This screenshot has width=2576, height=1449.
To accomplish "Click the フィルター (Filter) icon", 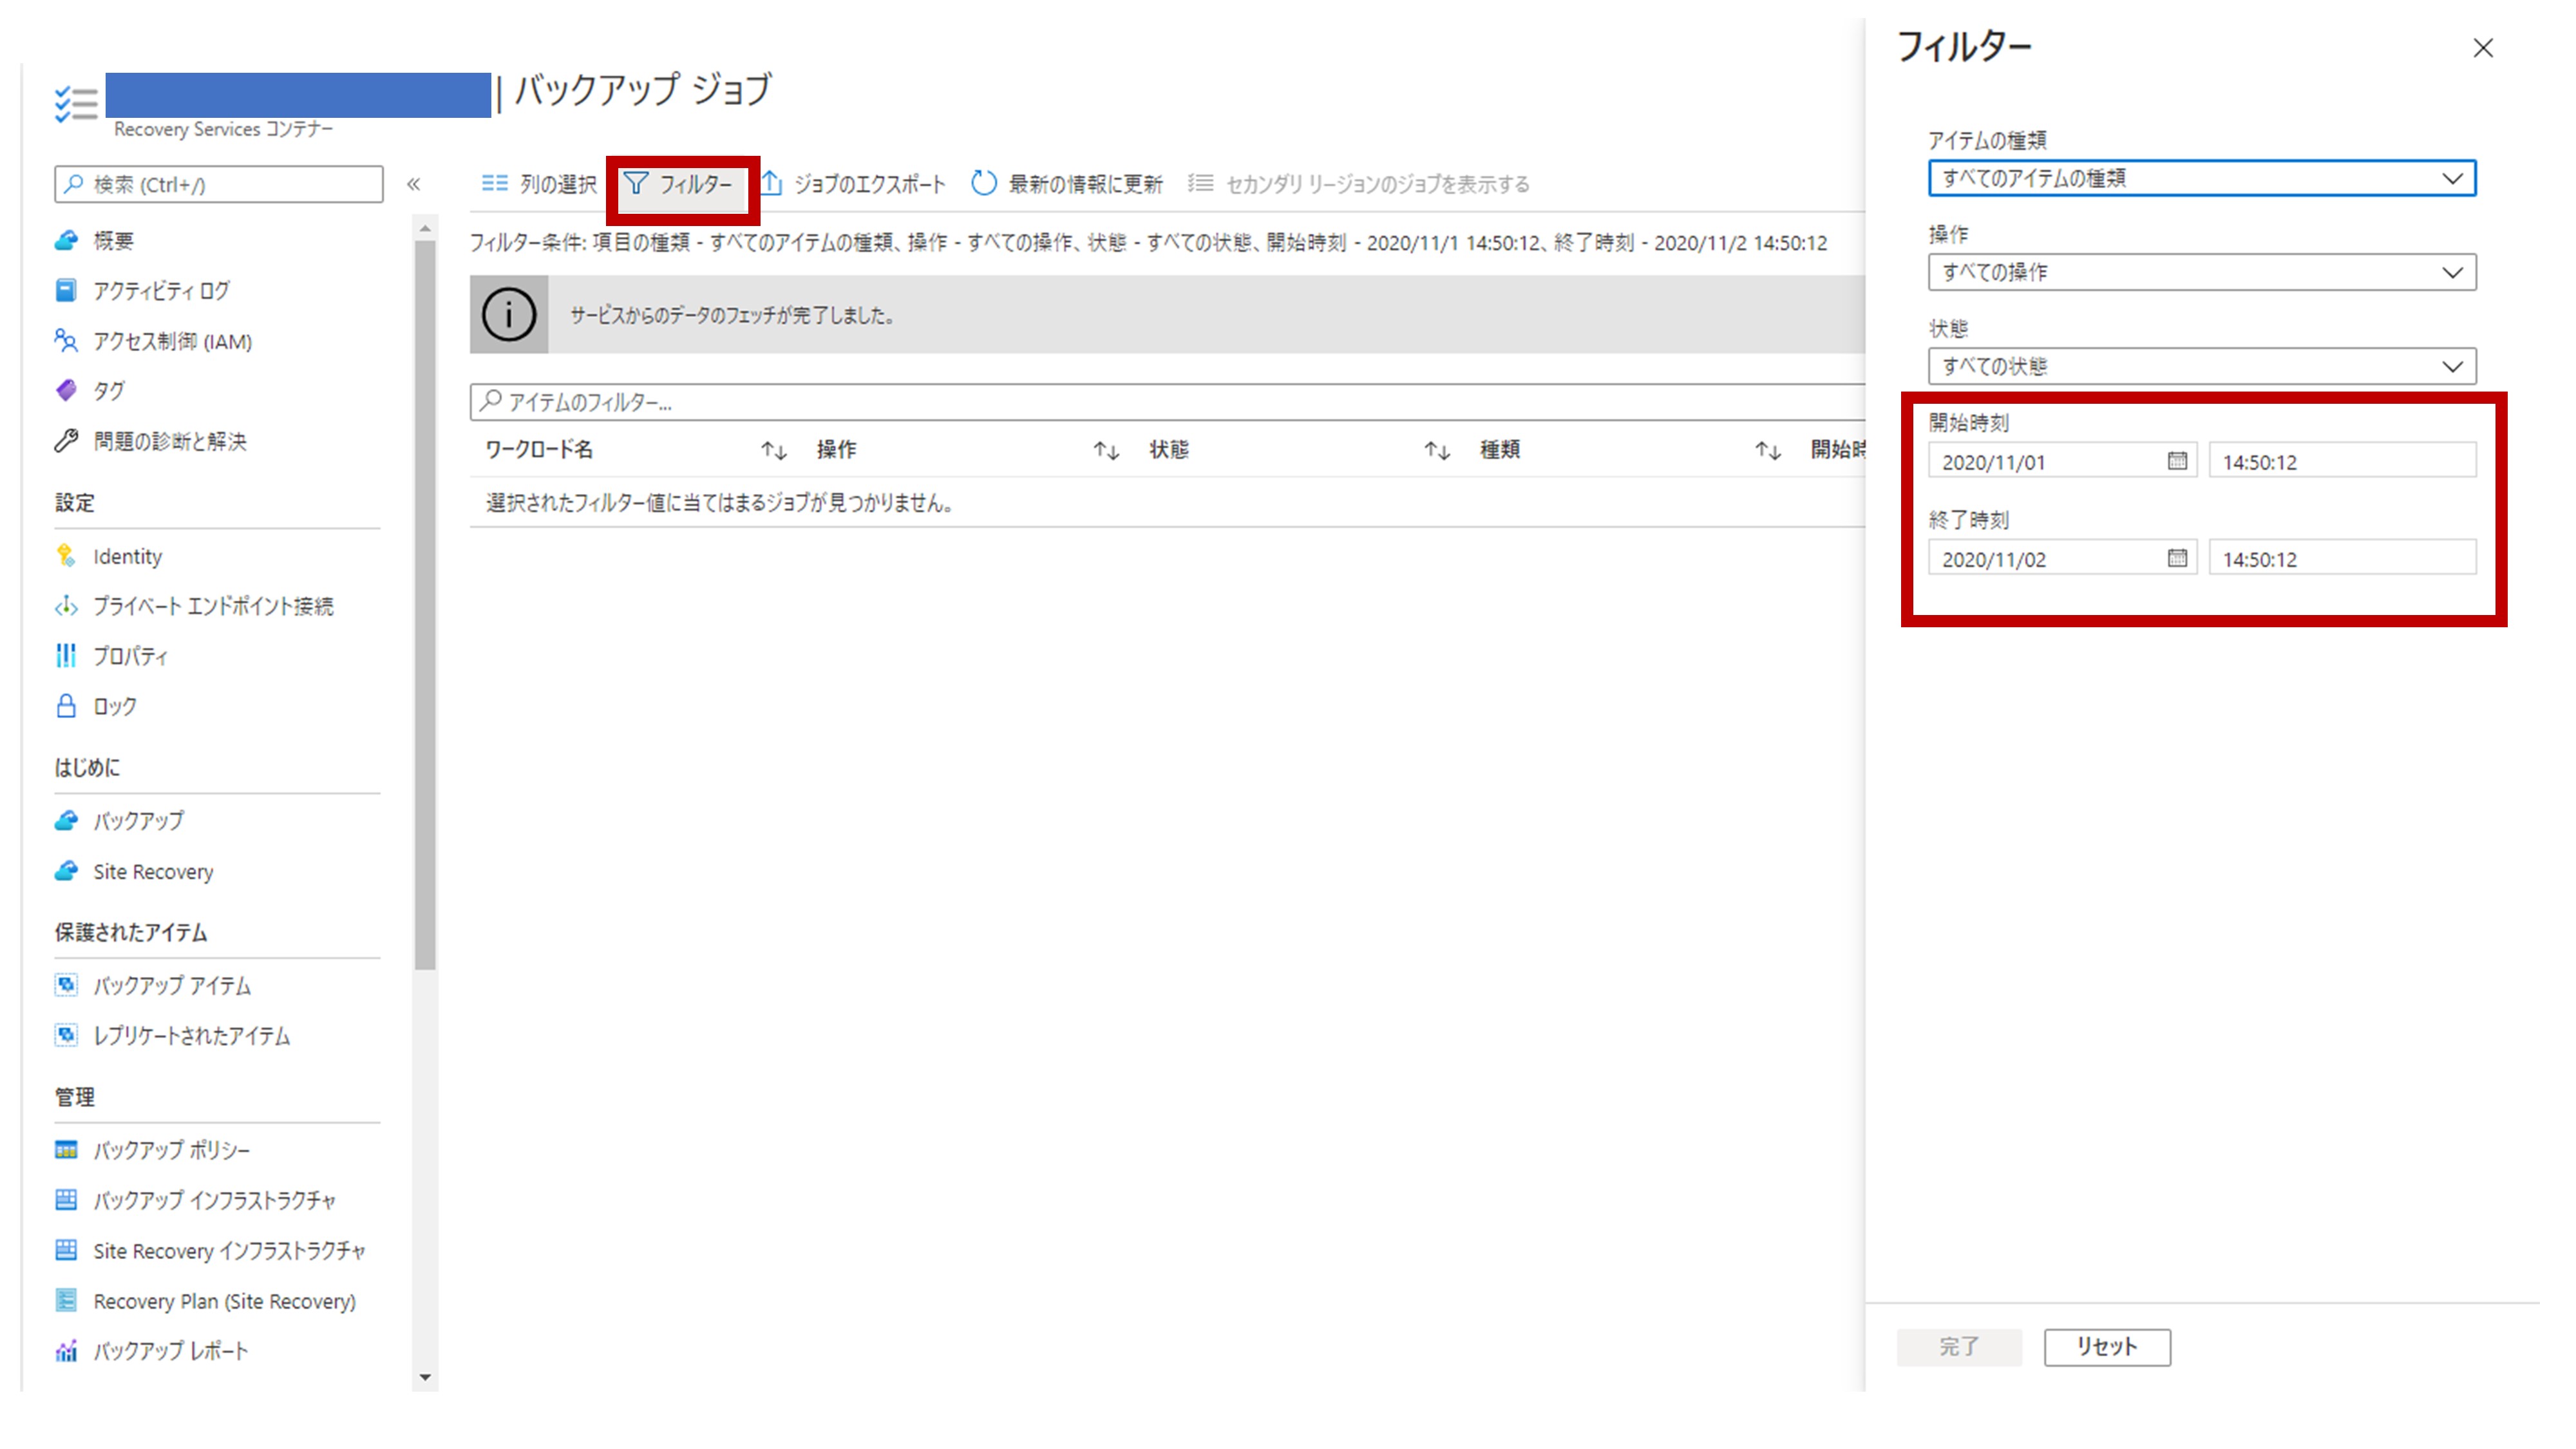I will (683, 184).
